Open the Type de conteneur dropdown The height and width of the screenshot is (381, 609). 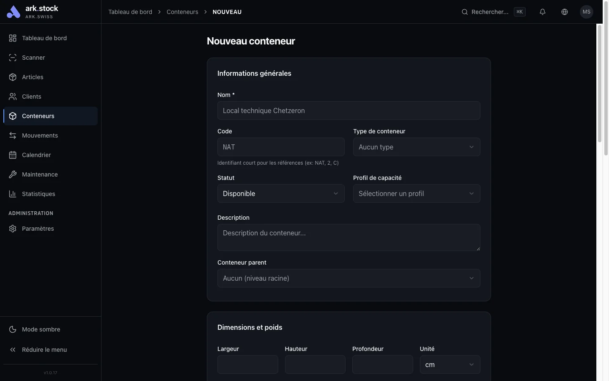tap(416, 147)
